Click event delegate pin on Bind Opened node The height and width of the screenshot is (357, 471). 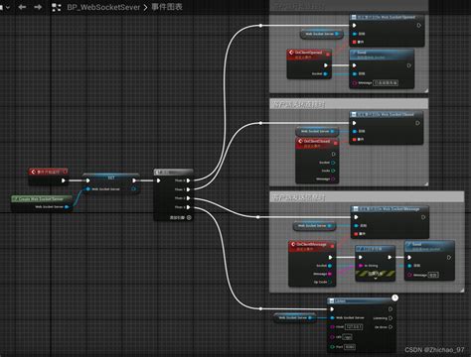[355, 42]
